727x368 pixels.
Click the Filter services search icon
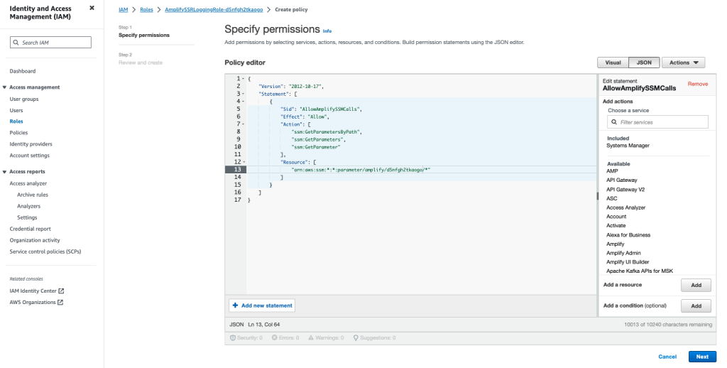tap(614, 122)
